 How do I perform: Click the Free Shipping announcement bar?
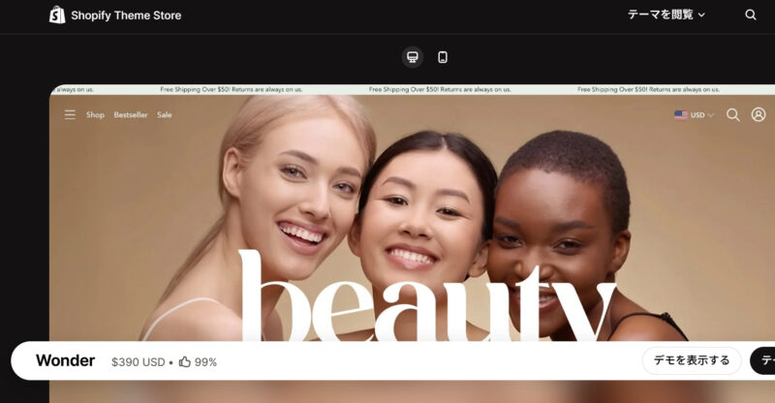[x=413, y=89]
